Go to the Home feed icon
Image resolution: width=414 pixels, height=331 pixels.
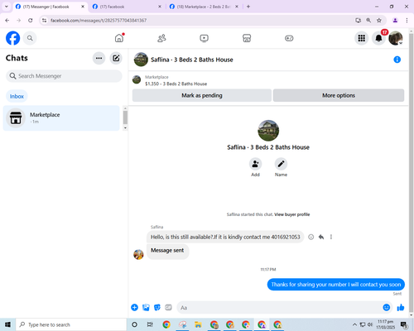click(x=119, y=38)
